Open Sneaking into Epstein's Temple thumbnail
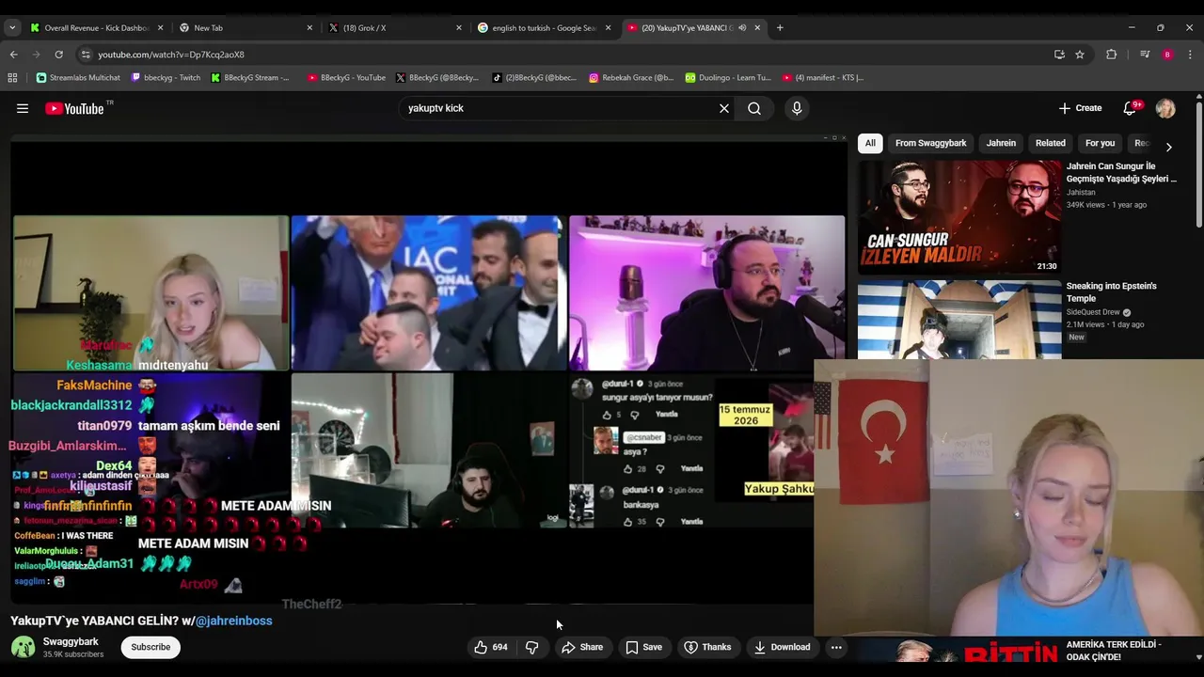The width and height of the screenshot is (1204, 677). click(x=958, y=320)
